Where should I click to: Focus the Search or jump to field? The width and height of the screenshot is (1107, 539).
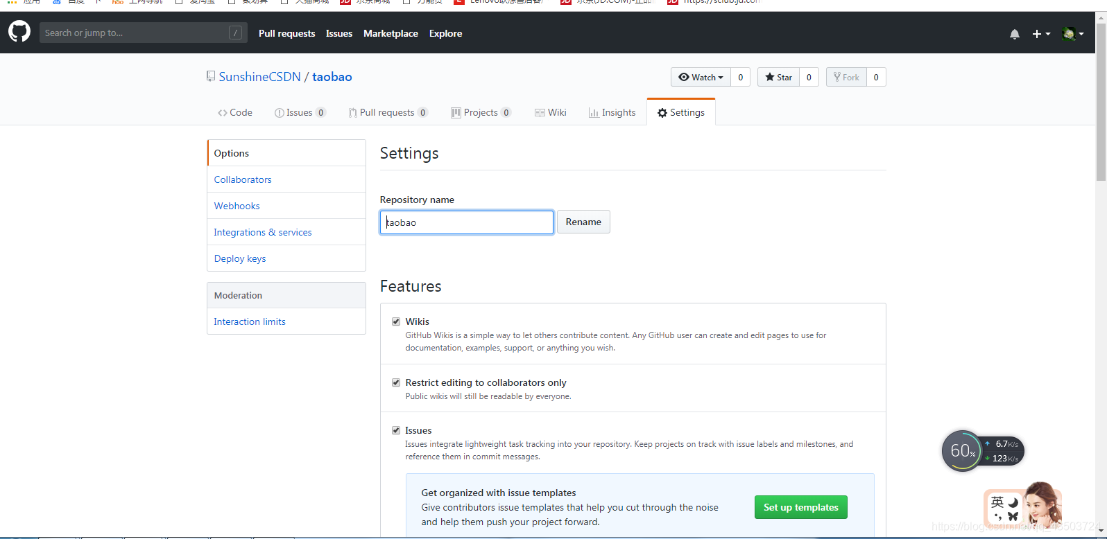tap(143, 33)
